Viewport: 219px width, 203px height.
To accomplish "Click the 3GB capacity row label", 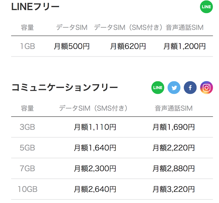I will pos(28,127).
